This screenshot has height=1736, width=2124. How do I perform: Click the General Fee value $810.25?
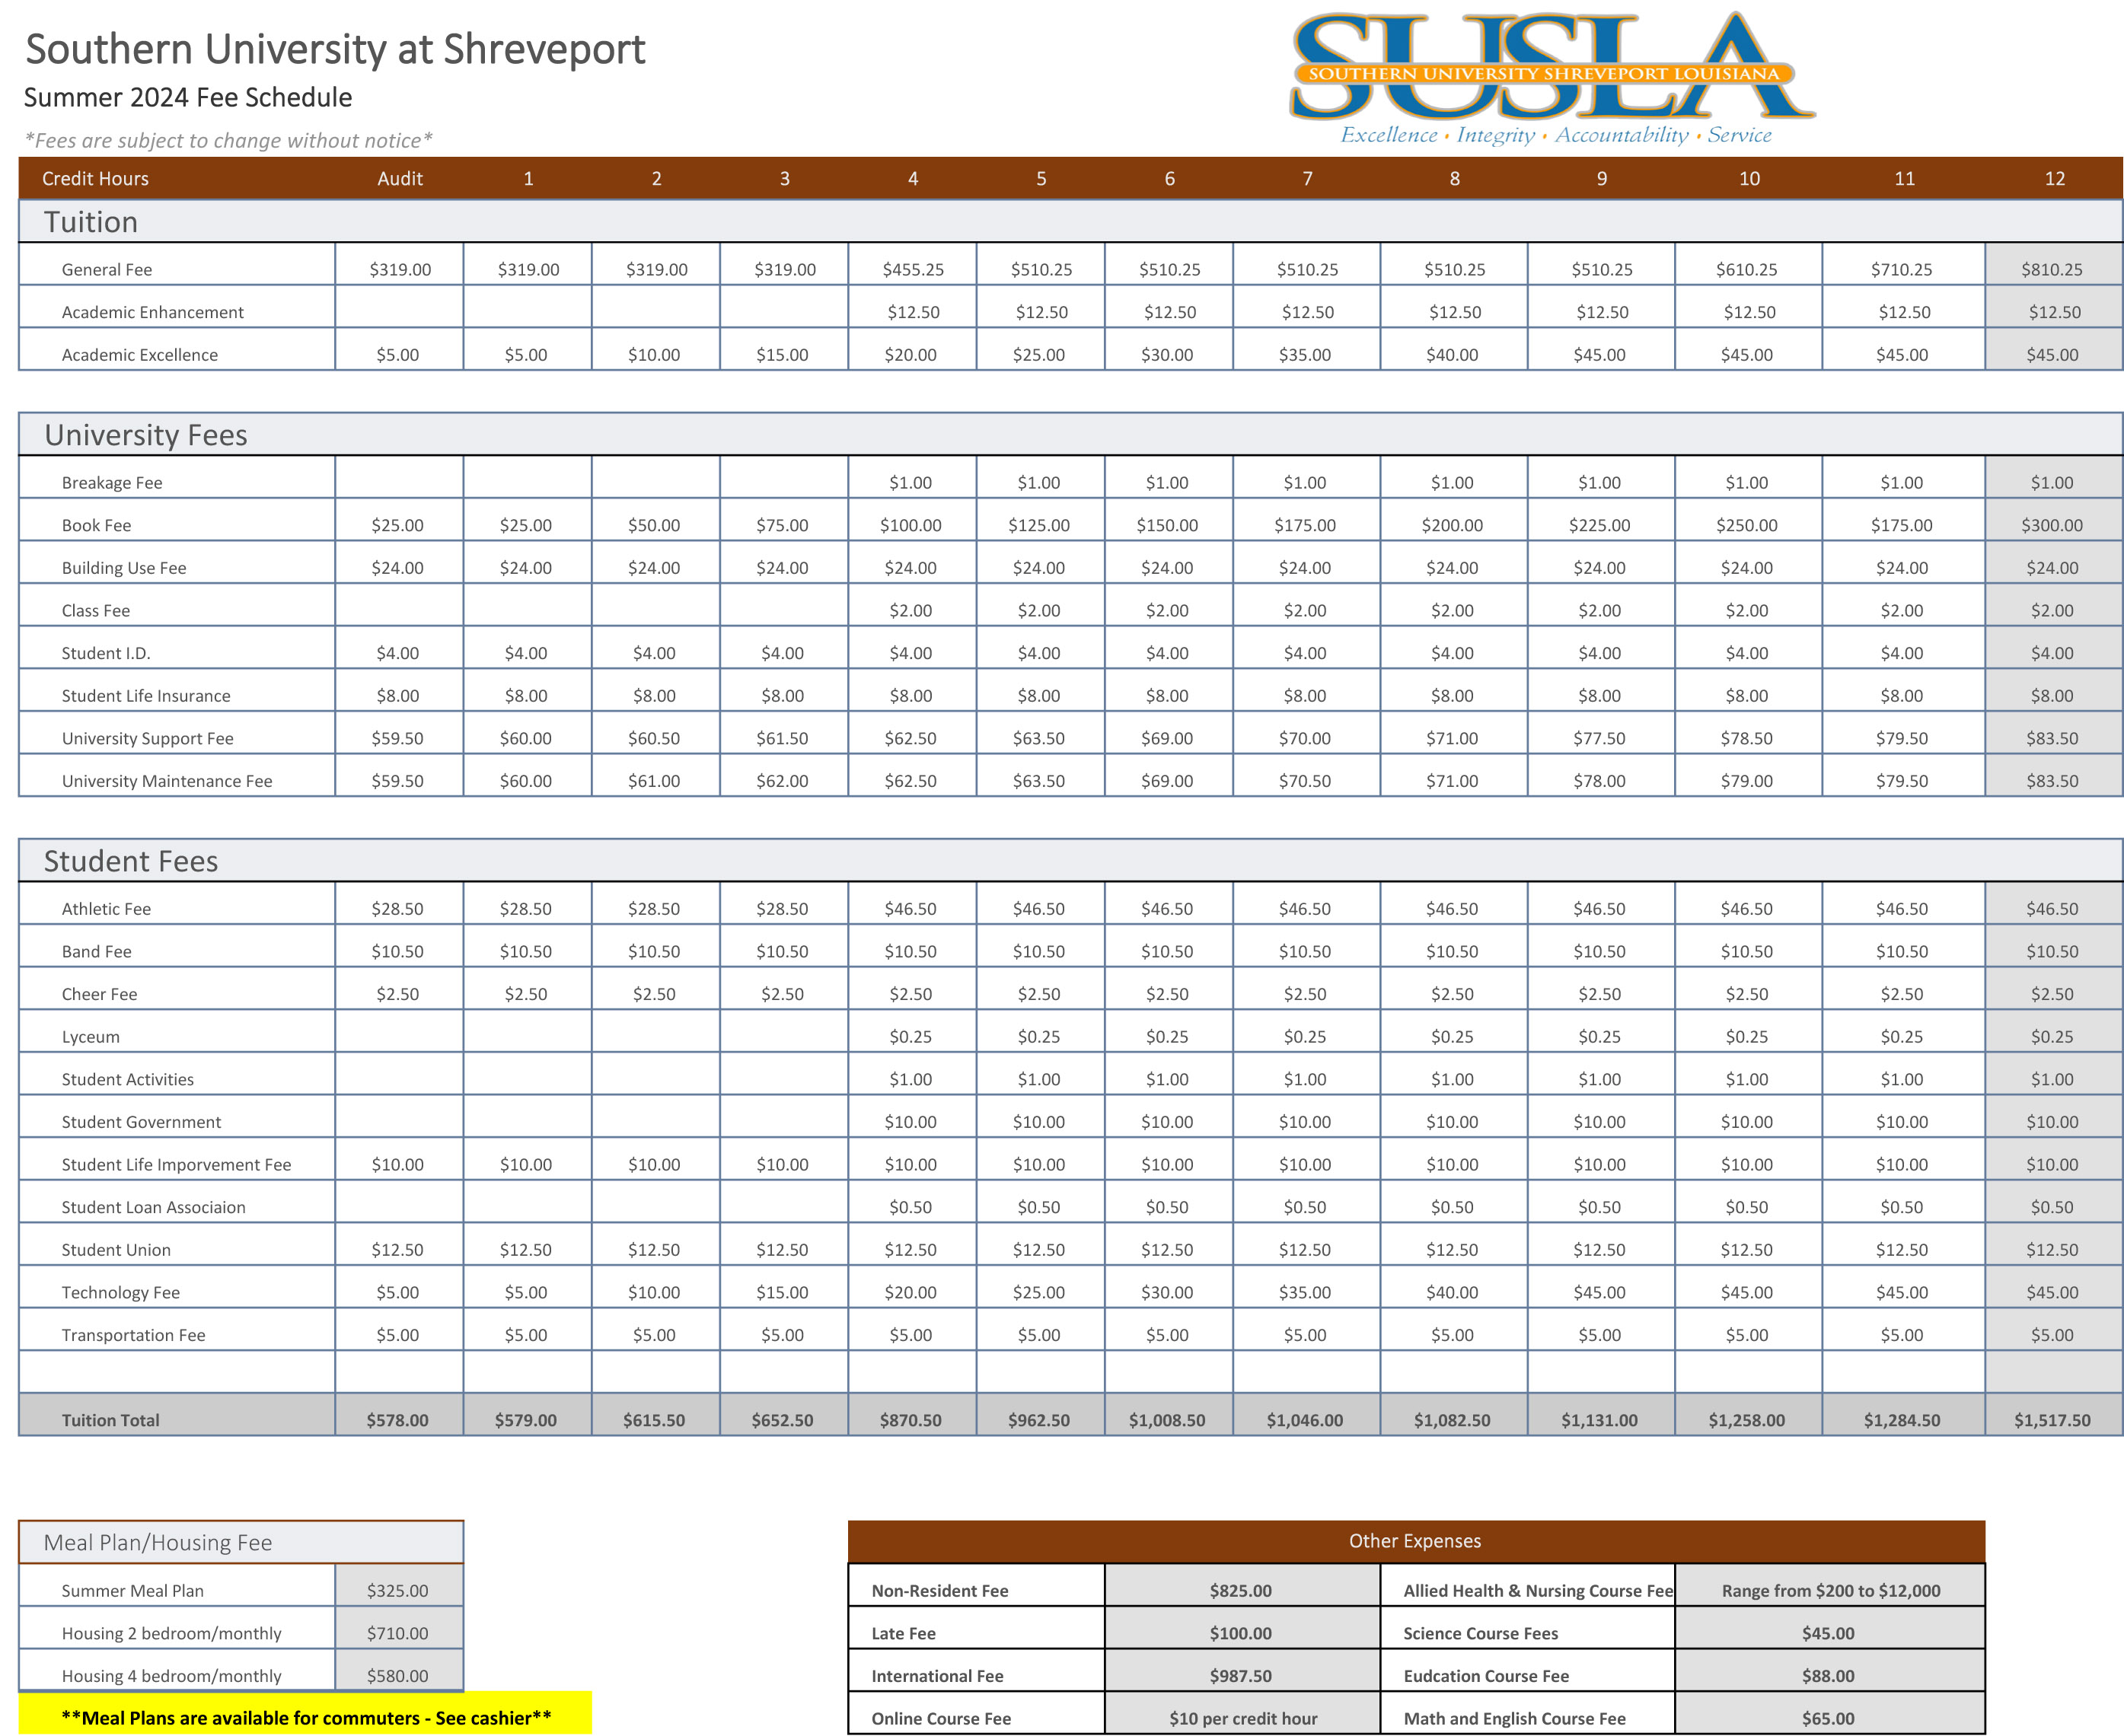click(x=2052, y=269)
